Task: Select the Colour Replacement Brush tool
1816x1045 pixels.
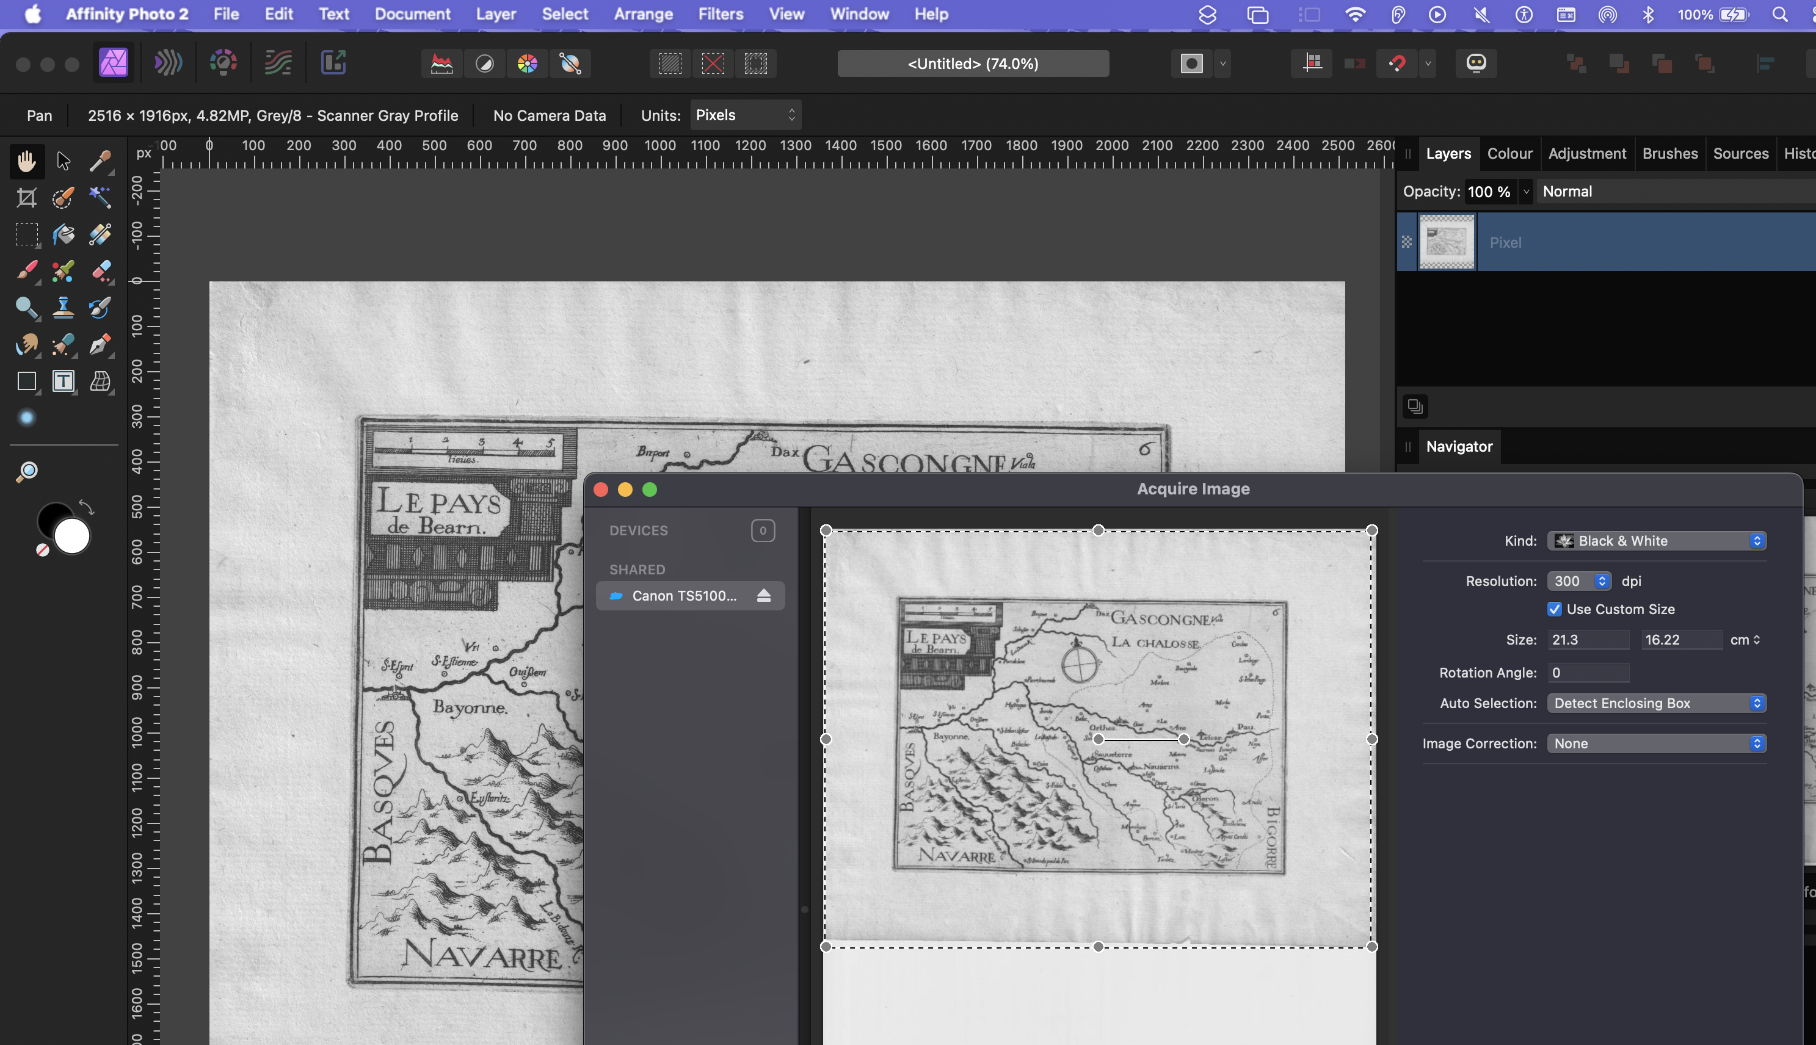Action: point(63,271)
